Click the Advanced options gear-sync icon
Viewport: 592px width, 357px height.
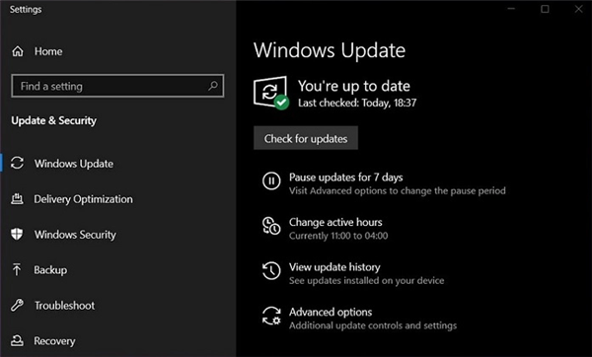point(271,316)
